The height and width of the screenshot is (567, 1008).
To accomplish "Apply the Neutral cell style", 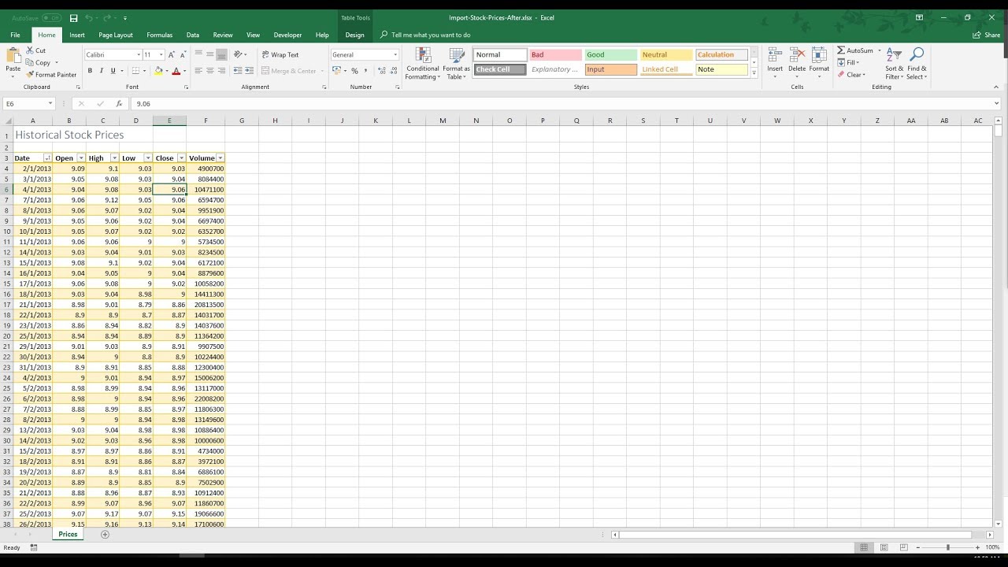I will point(666,55).
